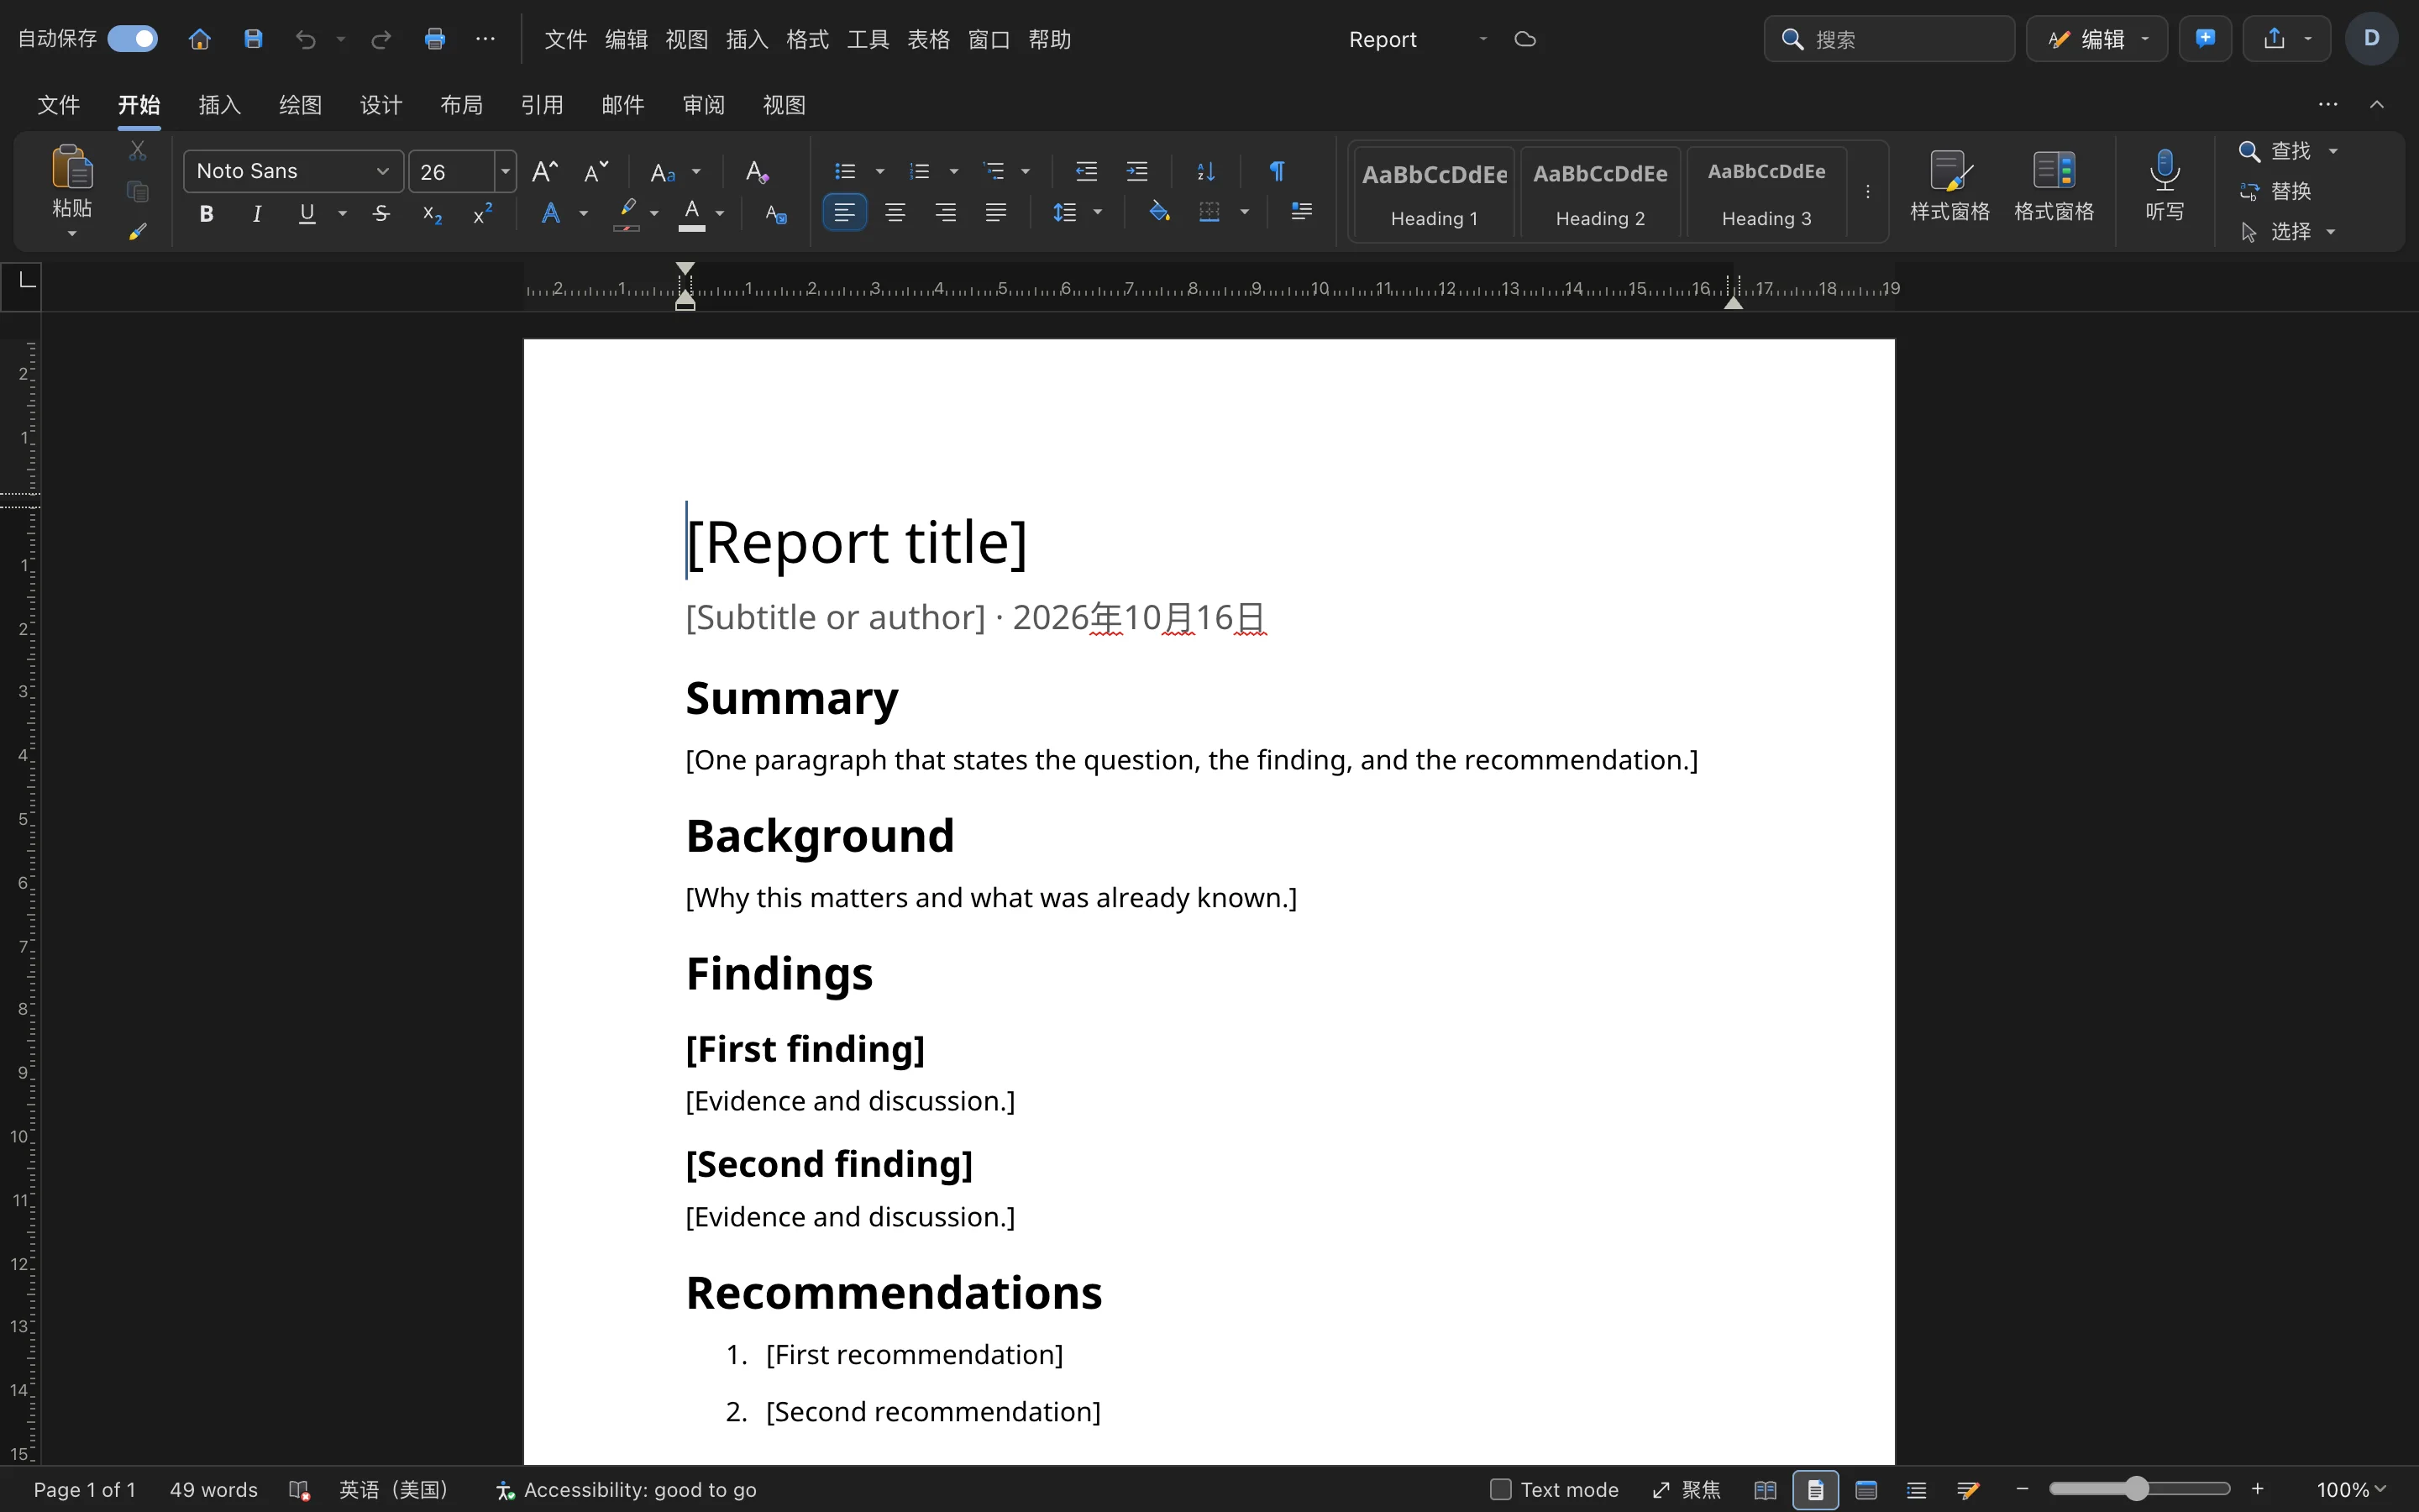Apply strikethrough formatting
Screen dimensions: 2419x1512
tap(380, 213)
